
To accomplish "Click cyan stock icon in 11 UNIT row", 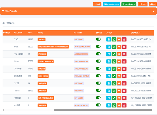I will [109, 91].
